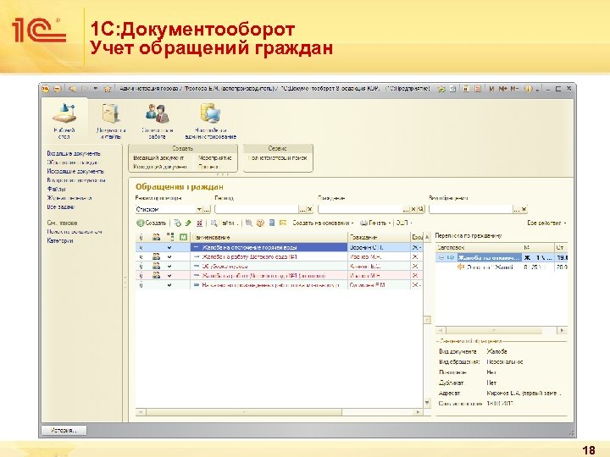Open the Все действия dropdown

point(546,223)
